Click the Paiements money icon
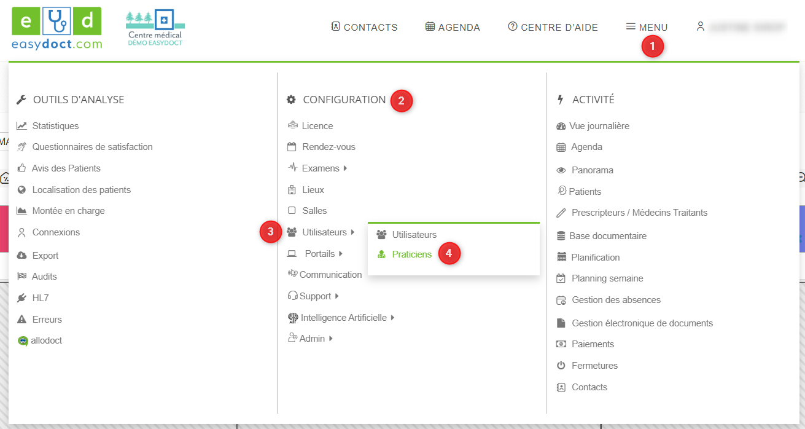This screenshot has width=805, height=429. pos(561,344)
